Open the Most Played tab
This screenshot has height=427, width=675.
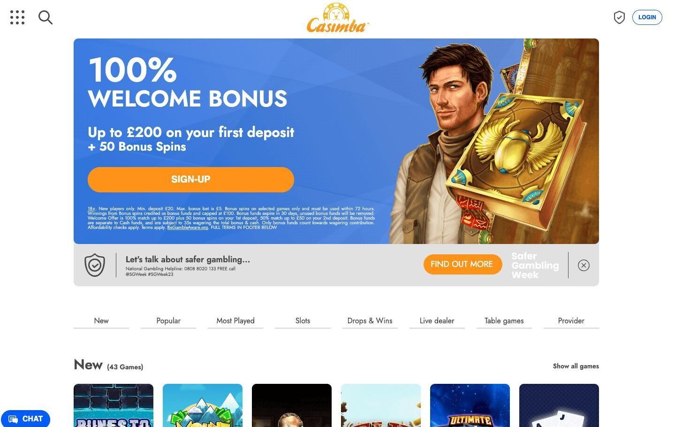point(235,321)
